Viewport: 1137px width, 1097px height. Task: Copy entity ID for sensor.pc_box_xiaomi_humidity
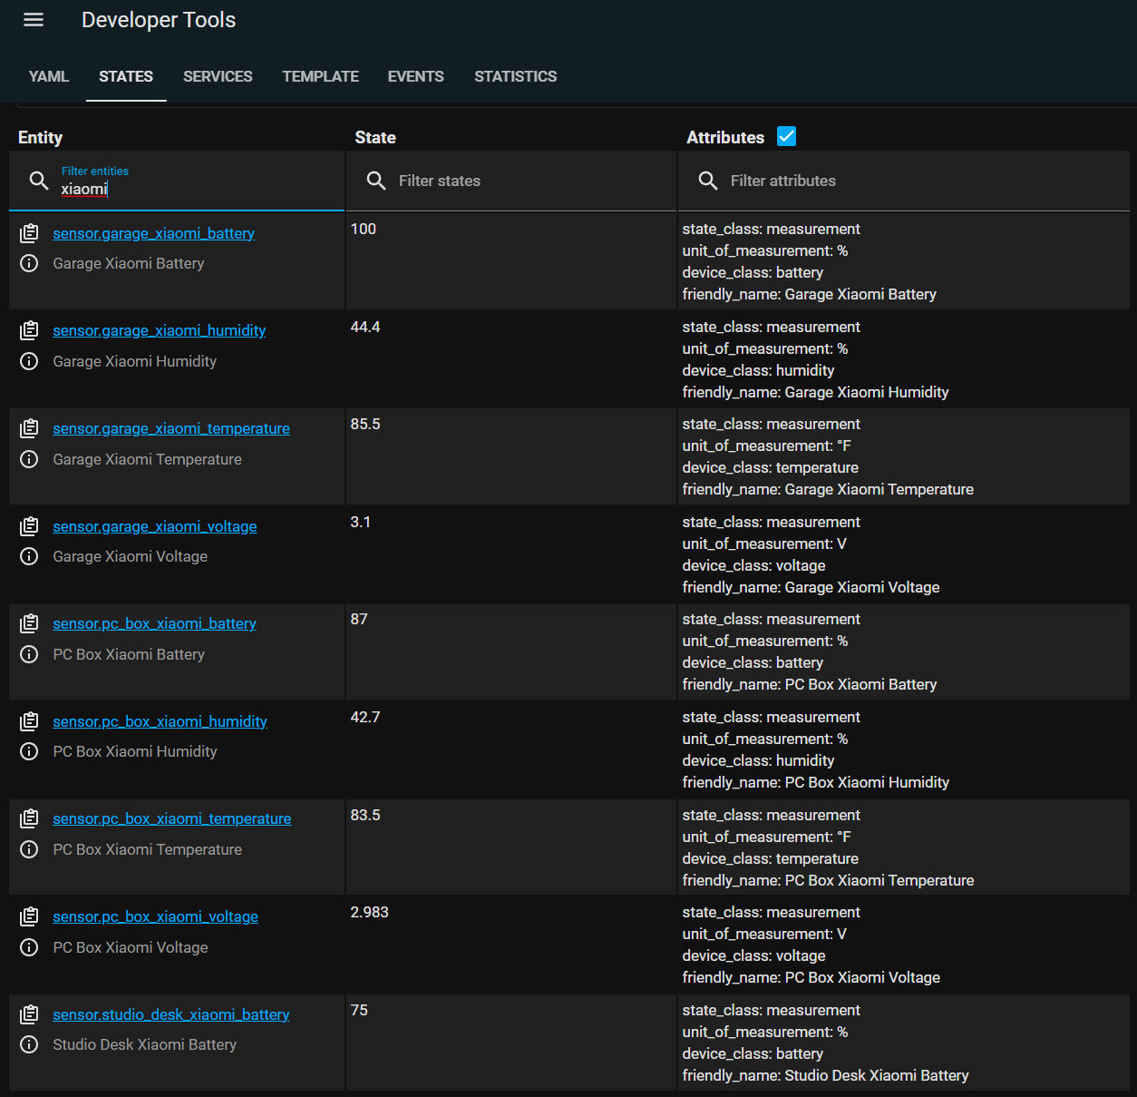[x=29, y=721]
